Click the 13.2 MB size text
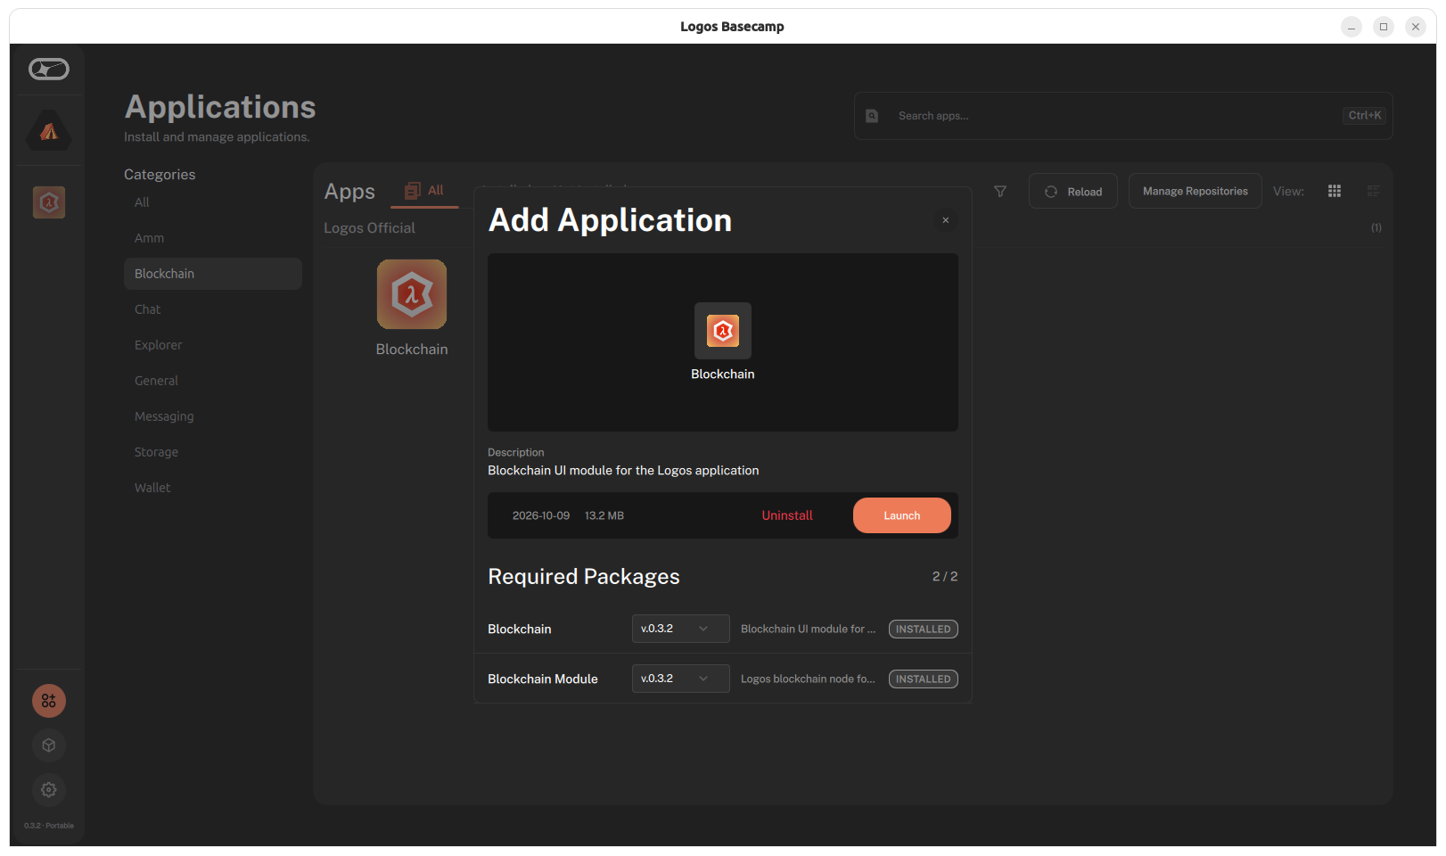1446x856 pixels. coord(604,515)
